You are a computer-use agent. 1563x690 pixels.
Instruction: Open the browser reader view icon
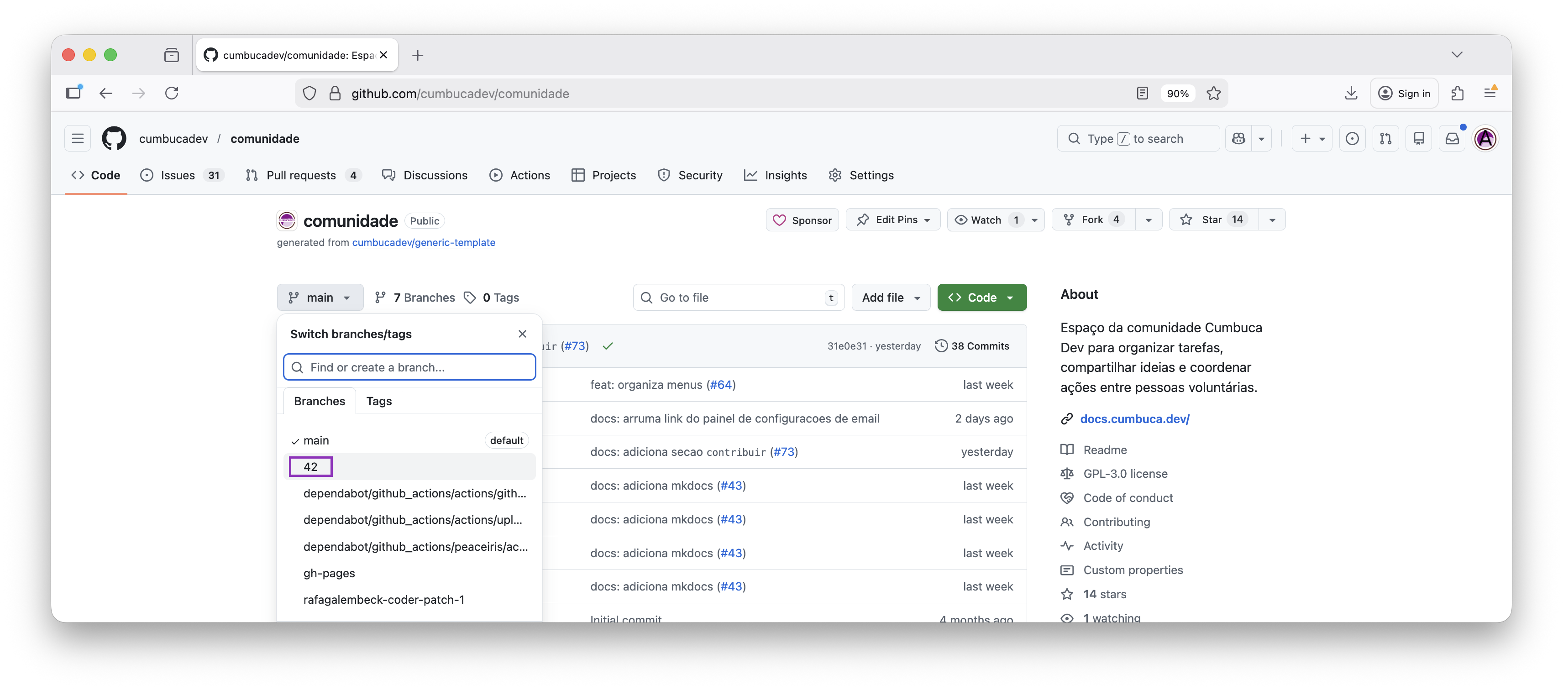pos(1142,94)
